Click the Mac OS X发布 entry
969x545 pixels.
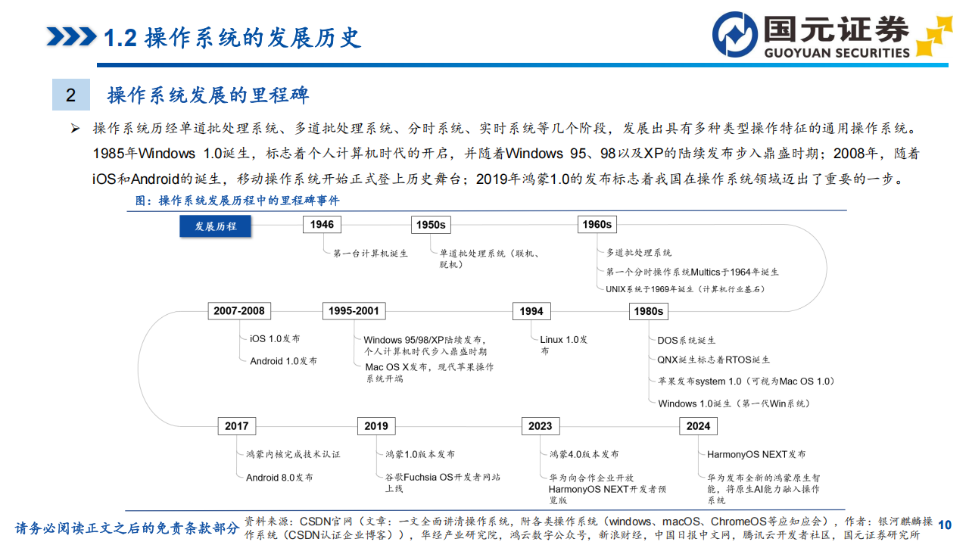(429, 372)
